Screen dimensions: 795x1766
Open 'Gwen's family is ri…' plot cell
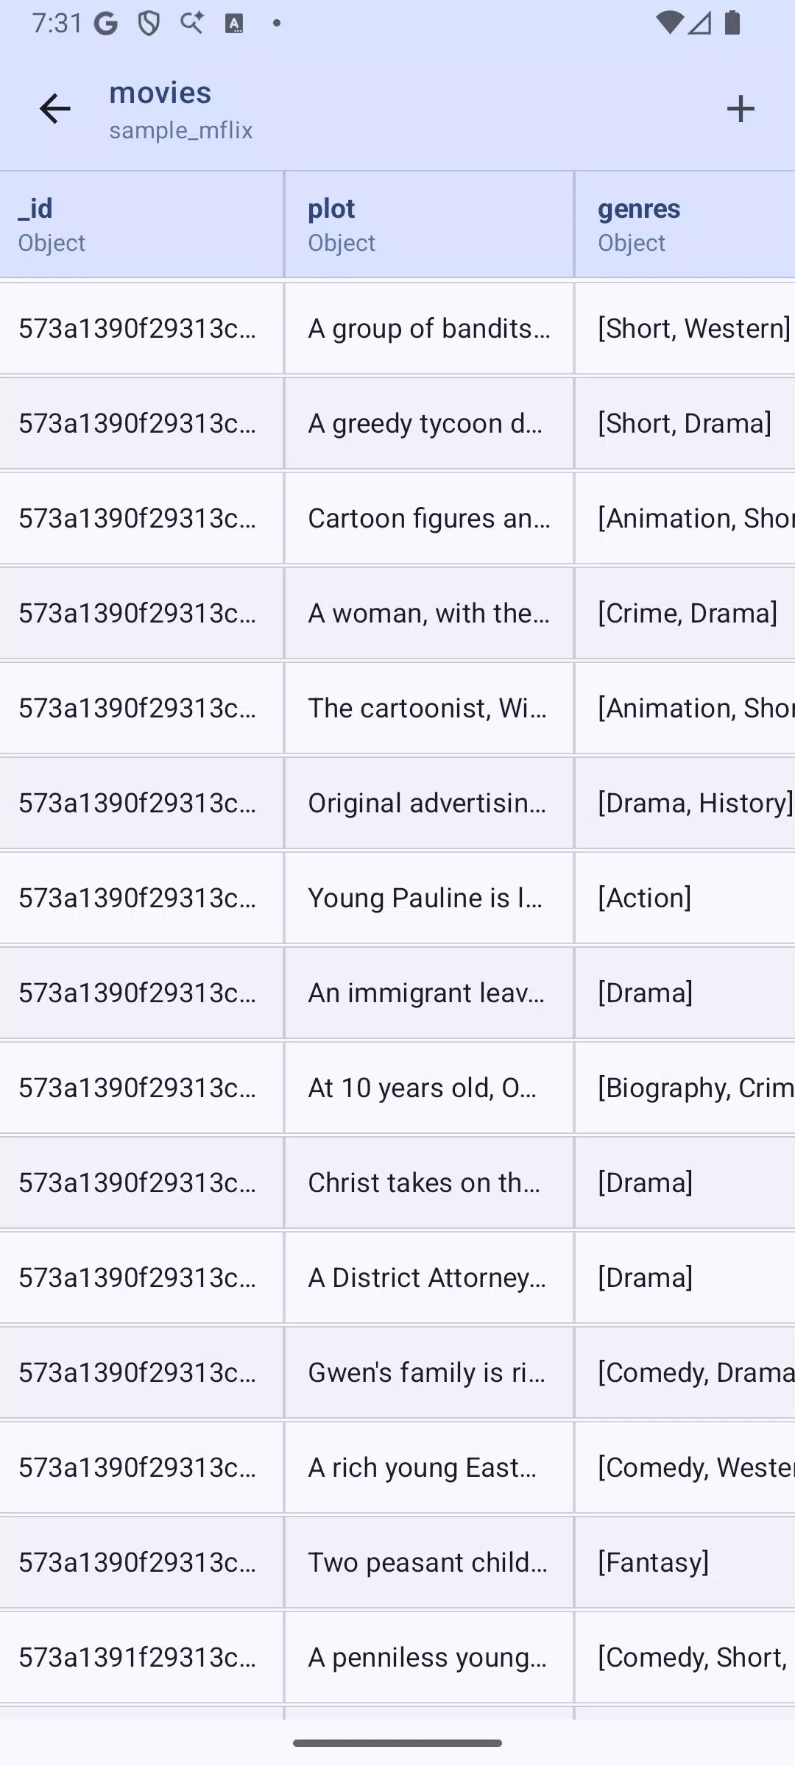coord(429,1372)
